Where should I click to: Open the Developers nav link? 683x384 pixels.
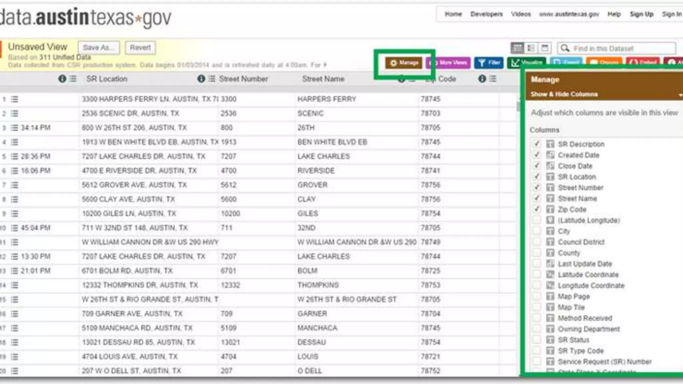pyautogui.click(x=486, y=14)
